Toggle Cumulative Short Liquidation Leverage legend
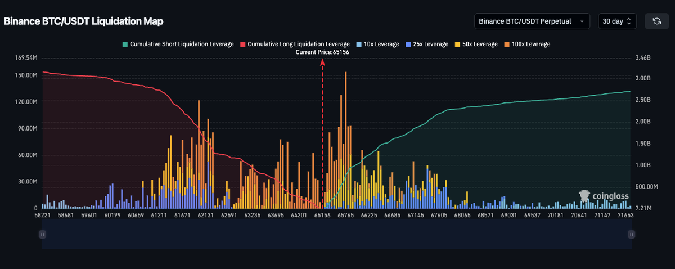Screen dimensions: 675x269 click(x=178, y=44)
